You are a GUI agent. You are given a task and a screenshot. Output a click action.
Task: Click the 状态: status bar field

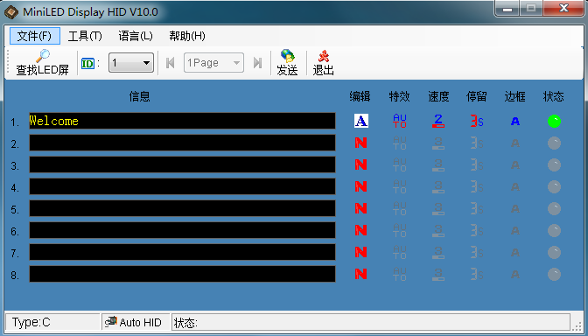click(x=370, y=322)
